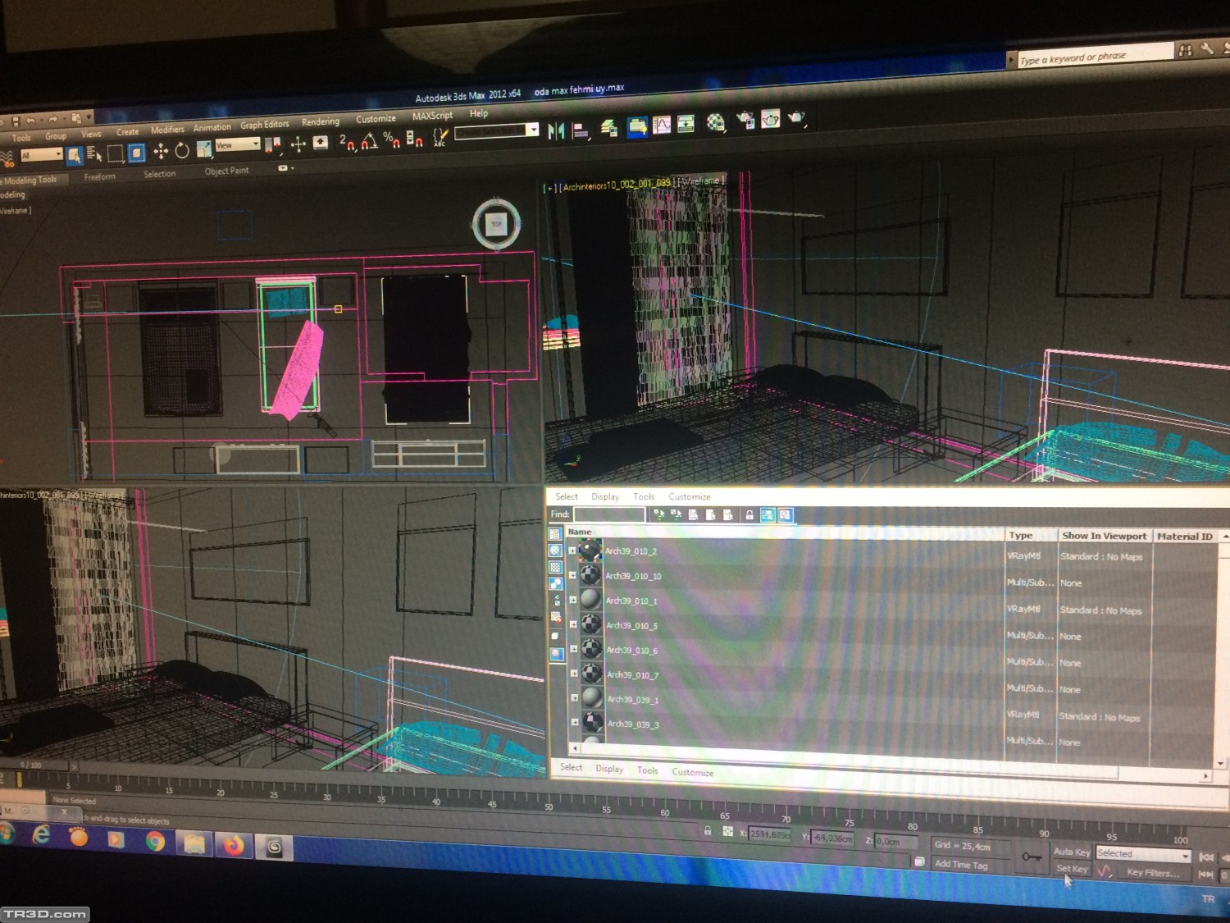Toggle selection lock beside coordinate fields
The image size is (1230, 923).
707,831
